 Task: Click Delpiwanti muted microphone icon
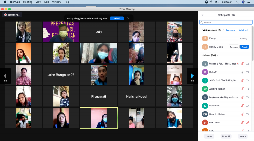tap(242, 106)
